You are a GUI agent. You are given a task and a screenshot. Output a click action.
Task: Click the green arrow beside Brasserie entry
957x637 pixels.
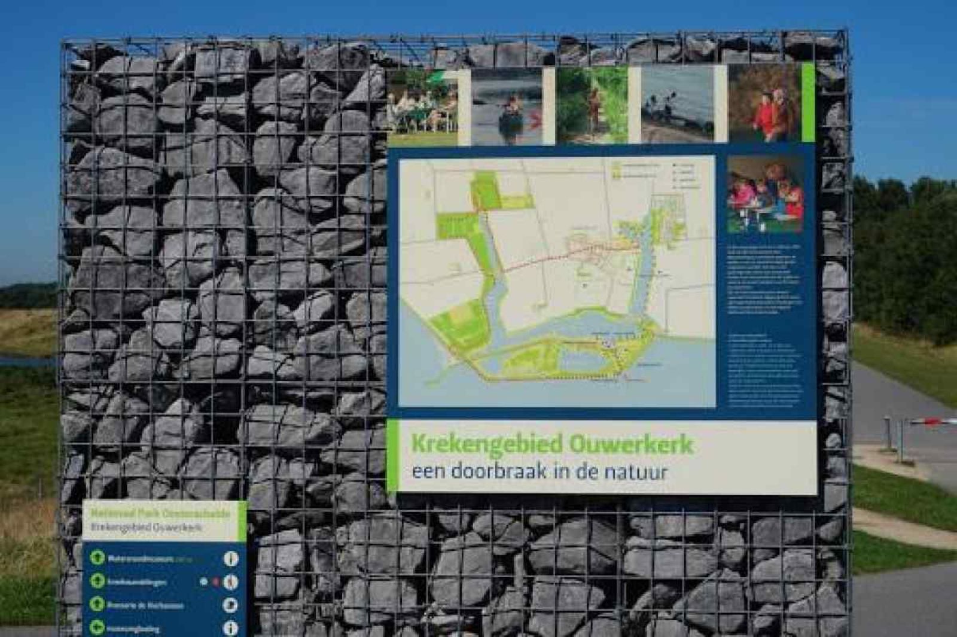tap(97, 604)
